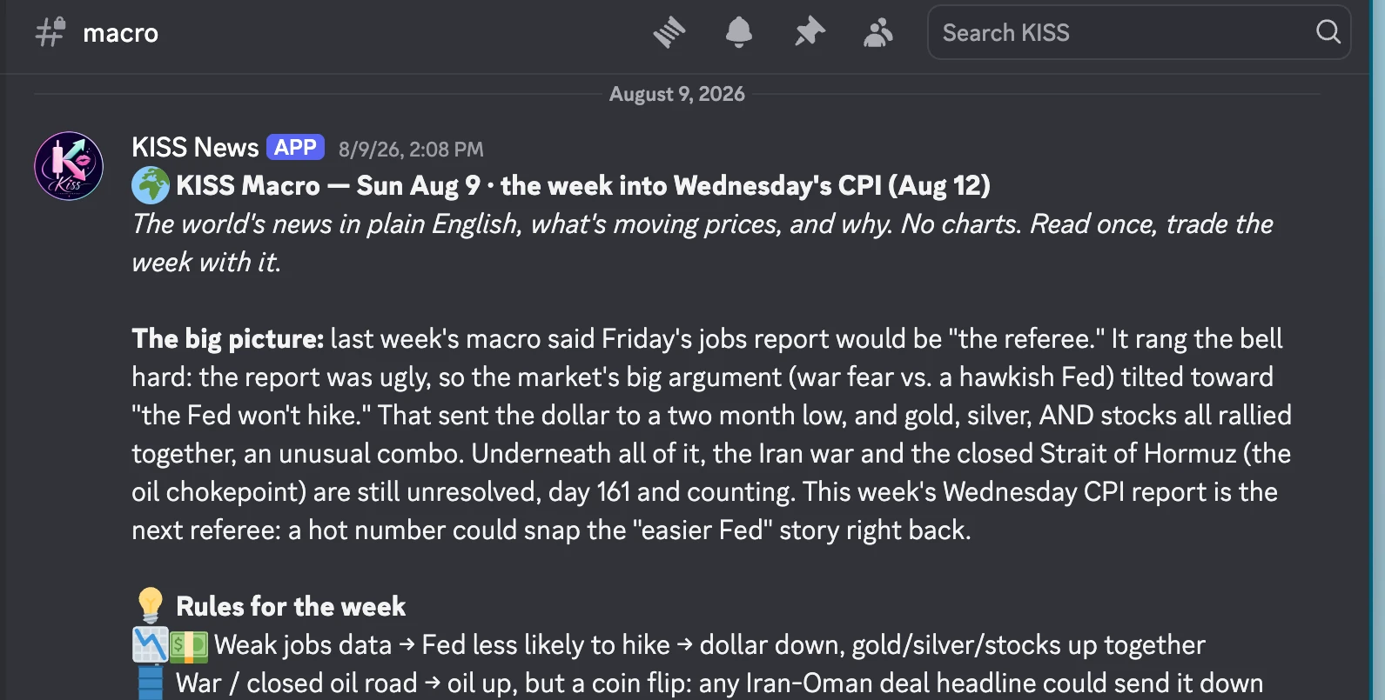Click the macro channel name header

[120, 33]
